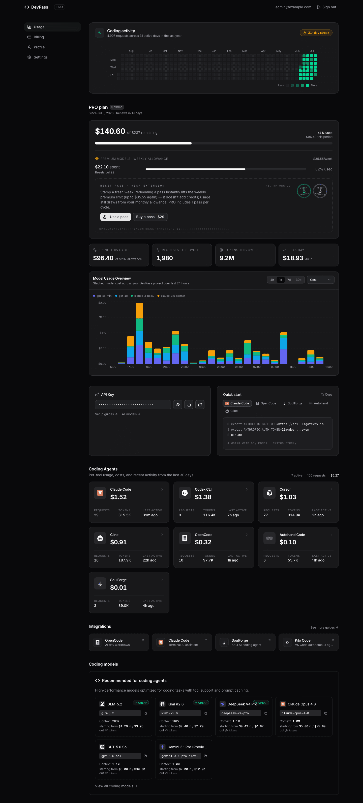Open the Billing sidebar section

click(52, 37)
